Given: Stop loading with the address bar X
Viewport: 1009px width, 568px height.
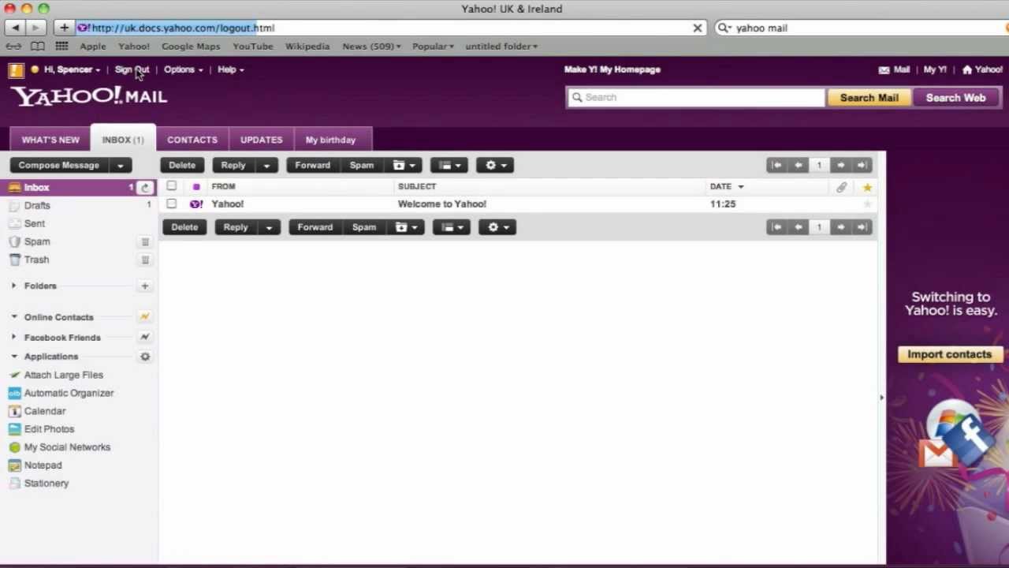Looking at the screenshot, I should coord(697,28).
